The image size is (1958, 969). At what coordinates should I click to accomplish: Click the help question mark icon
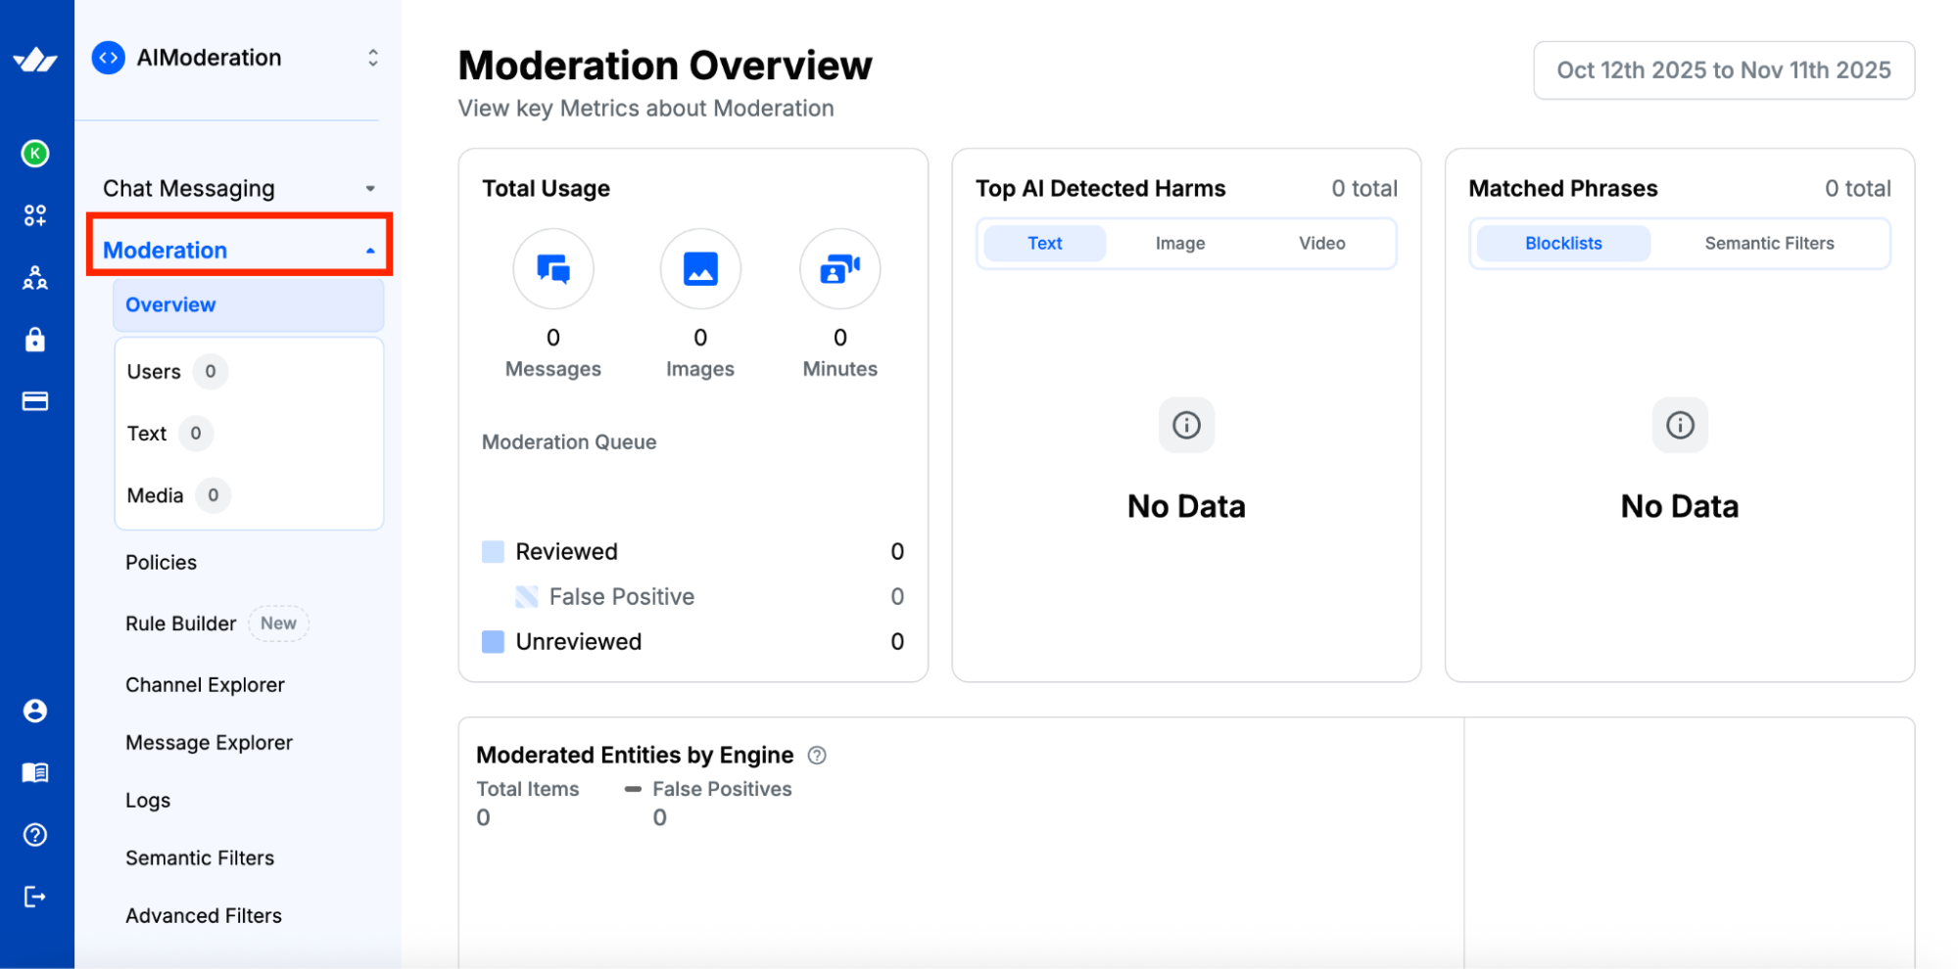35,835
